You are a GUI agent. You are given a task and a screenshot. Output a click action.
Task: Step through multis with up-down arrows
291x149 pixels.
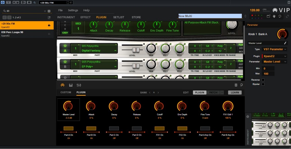click(x=245, y=16)
